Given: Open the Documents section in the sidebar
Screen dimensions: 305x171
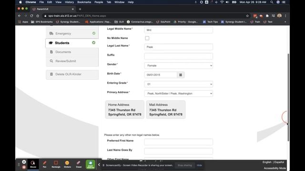Looking at the screenshot, I should (x=72, y=52).
